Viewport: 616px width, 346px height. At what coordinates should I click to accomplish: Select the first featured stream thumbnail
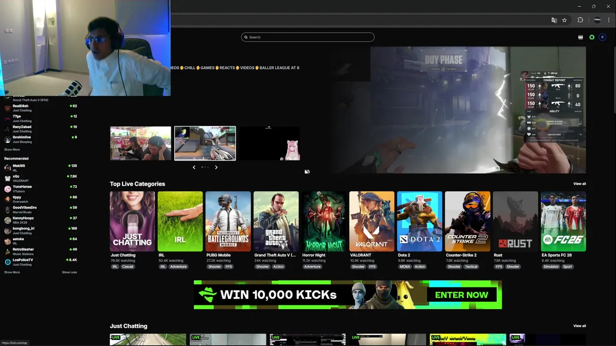(141, 143)
